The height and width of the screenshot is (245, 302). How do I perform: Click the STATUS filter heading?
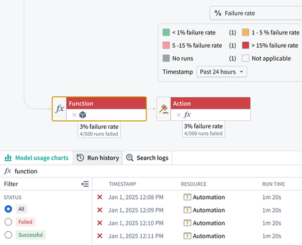[x=13, y=197]
